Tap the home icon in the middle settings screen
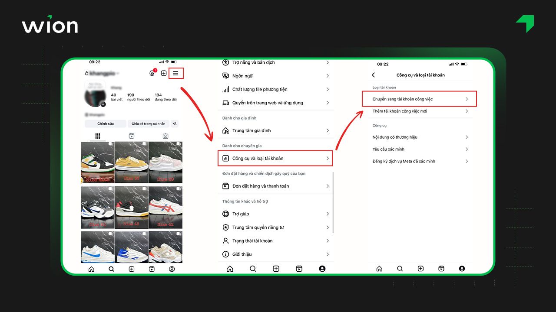Image resolution: width=556 pixels, height=312 pixels. click(230, 269)
